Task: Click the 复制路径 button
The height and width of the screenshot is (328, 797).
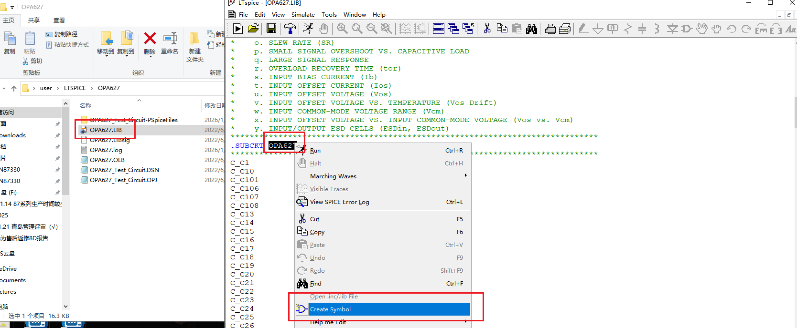Action: coord(62,34)
